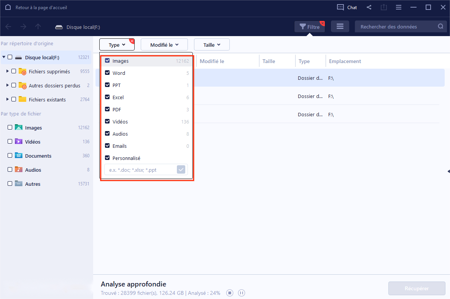Image resolution: width=450 pixels, height=299 pixels.
Task: Open the Taille dropdown
Action: pos(211,44)
